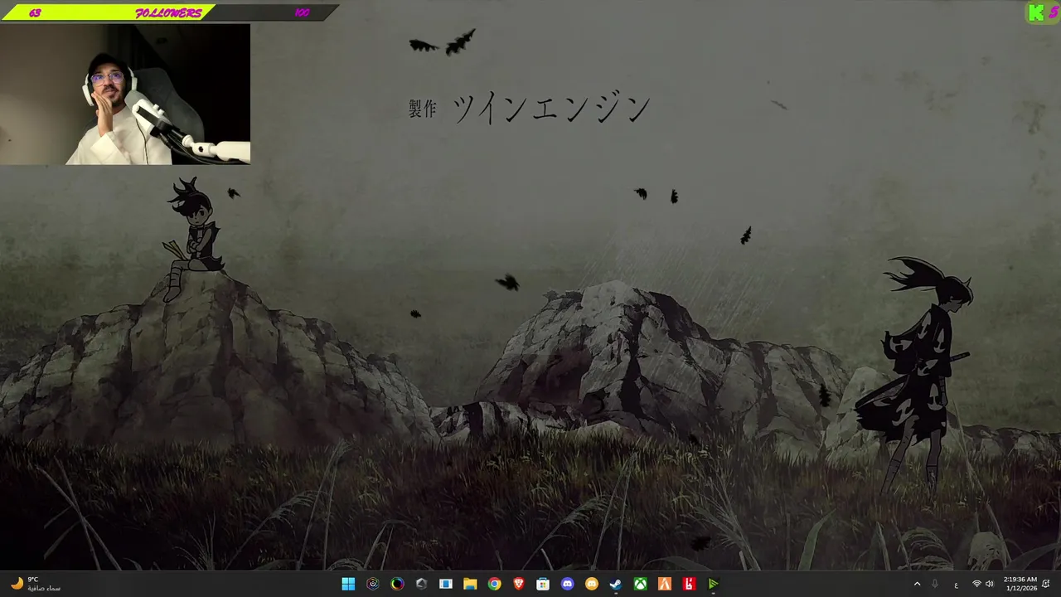Open File Explorer from the taskbar
This screenshot has height=597, width=1061.
(470, 584)
